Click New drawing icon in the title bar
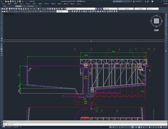This screenshot has width=168, height=129. 6,1
